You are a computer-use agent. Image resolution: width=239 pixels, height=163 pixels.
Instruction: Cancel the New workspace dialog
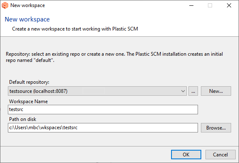[x=220, y=155]
